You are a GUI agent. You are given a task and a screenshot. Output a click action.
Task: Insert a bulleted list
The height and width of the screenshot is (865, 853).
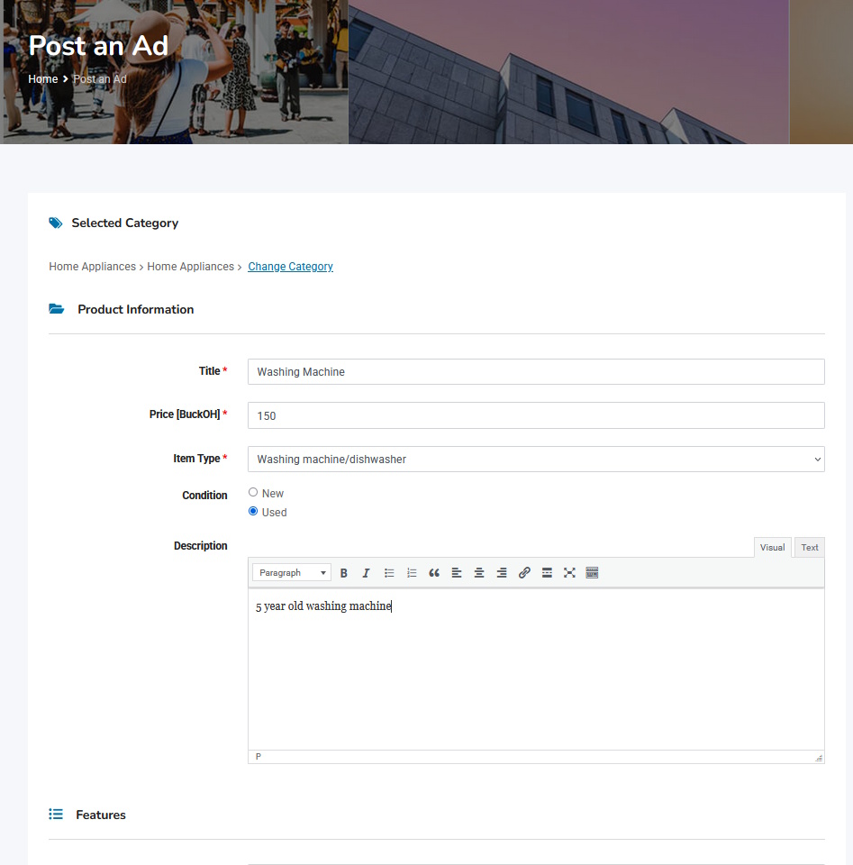pyautogui.click(x=389, y=573)
